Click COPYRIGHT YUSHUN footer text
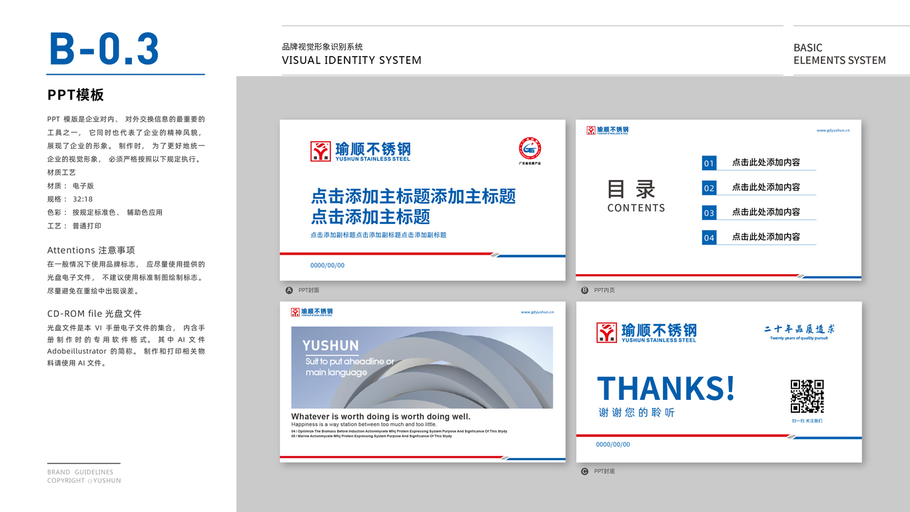The width and height of the screenshot is (910, 512). coord(84,481)
